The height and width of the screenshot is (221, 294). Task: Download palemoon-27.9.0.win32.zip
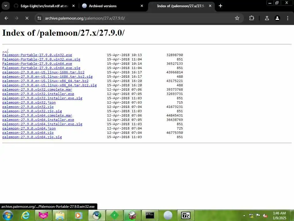click(28, 107)
